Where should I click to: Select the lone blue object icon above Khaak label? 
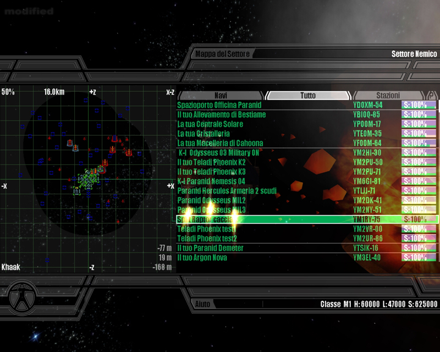(47, 260)
